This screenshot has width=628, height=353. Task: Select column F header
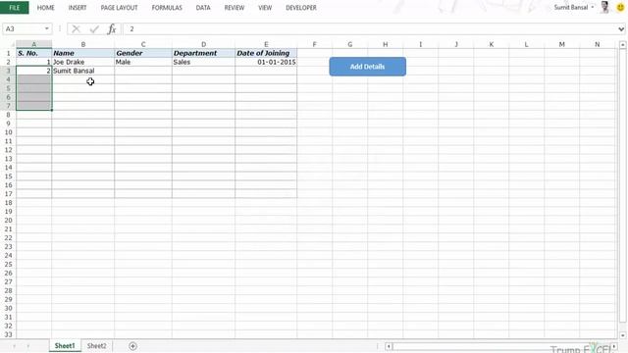(x=314, y=44)
